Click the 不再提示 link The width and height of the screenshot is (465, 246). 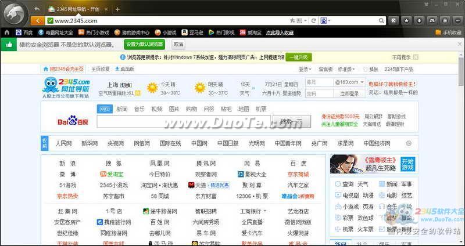pyautogui.click(x=402, y=57)
